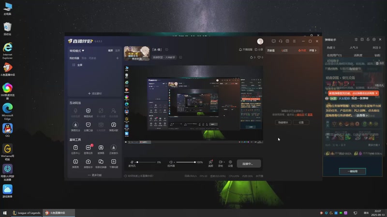Switch to 竖屏 portrait orientation
The image size is (387, 217).
pyautogui.click(x=118, y=51)
